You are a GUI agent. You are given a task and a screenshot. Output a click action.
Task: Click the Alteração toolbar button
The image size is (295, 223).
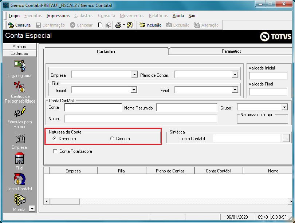click(x=206, y=25)
